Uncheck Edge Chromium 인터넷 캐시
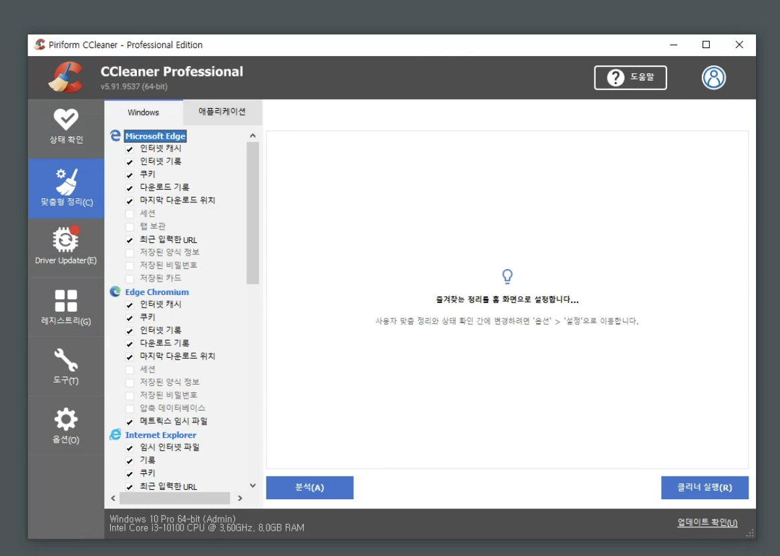 (x=130, y=305)
